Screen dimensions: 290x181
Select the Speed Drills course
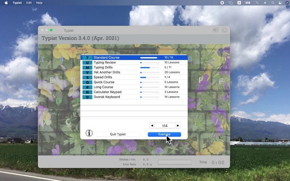[x=134, y=77]
